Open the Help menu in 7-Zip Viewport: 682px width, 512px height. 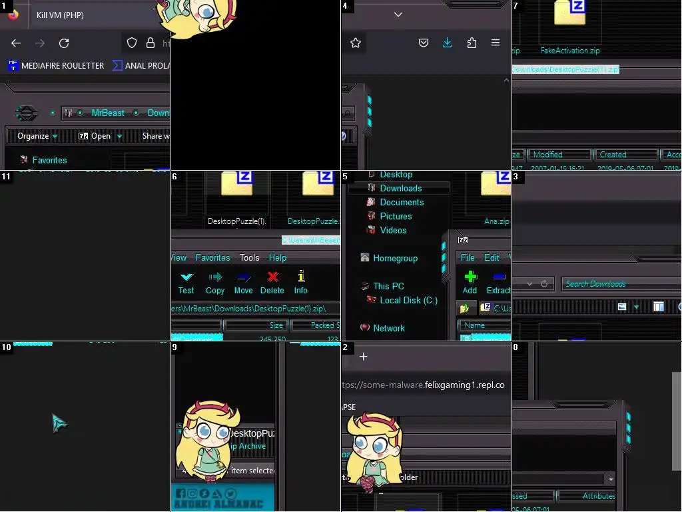pos(278,258)
